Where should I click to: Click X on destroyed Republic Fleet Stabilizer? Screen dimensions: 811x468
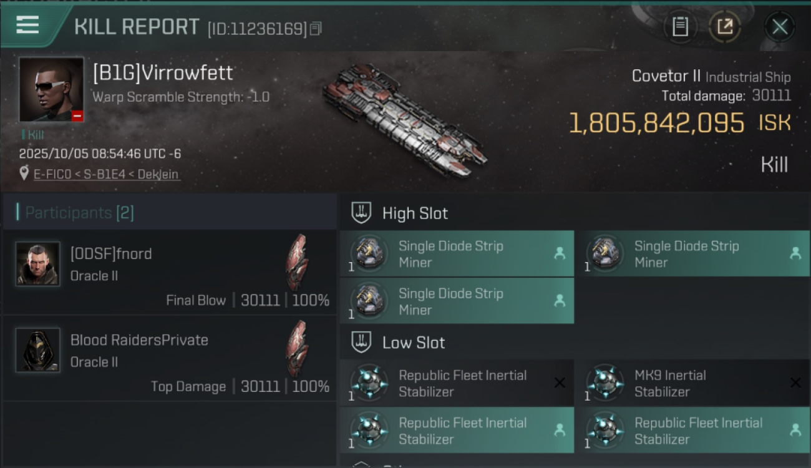point(560,383)
